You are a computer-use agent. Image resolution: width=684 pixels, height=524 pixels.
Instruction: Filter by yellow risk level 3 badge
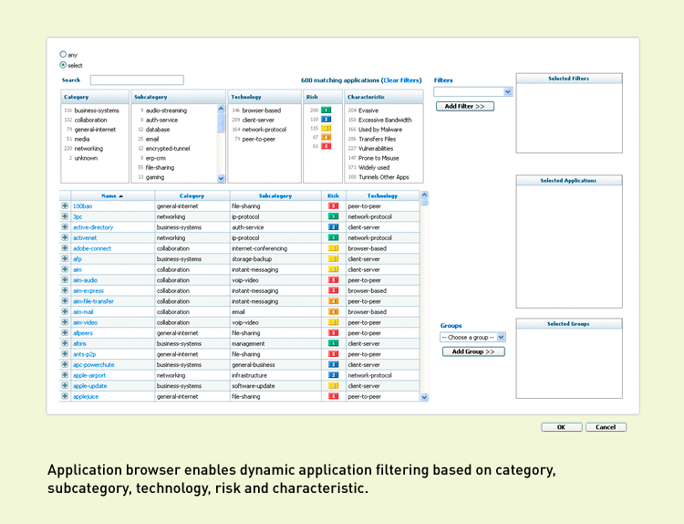326,128
